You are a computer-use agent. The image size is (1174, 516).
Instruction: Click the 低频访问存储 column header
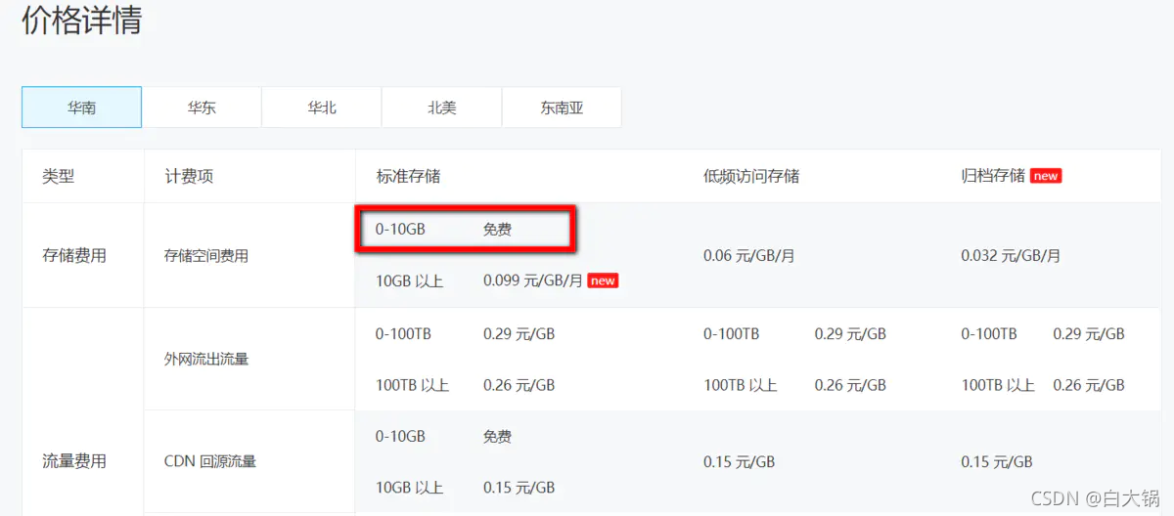point(751,176)
